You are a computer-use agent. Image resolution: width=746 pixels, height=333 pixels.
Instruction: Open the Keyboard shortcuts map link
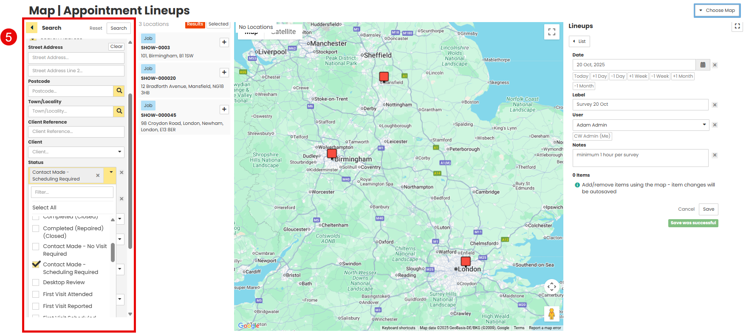coord(398,328)
